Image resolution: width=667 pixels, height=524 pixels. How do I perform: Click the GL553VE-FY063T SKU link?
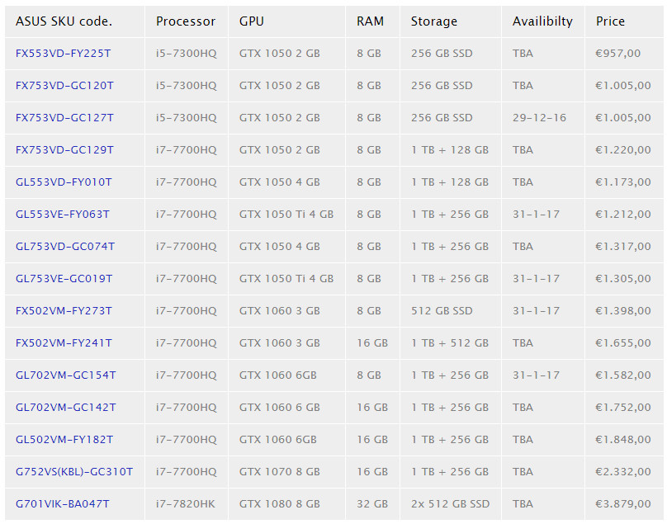coord(63,215)
